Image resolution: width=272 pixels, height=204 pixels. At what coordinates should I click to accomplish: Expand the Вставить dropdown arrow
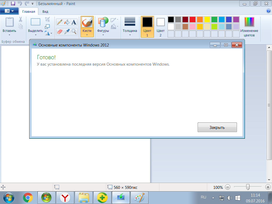tap(9, 35)
